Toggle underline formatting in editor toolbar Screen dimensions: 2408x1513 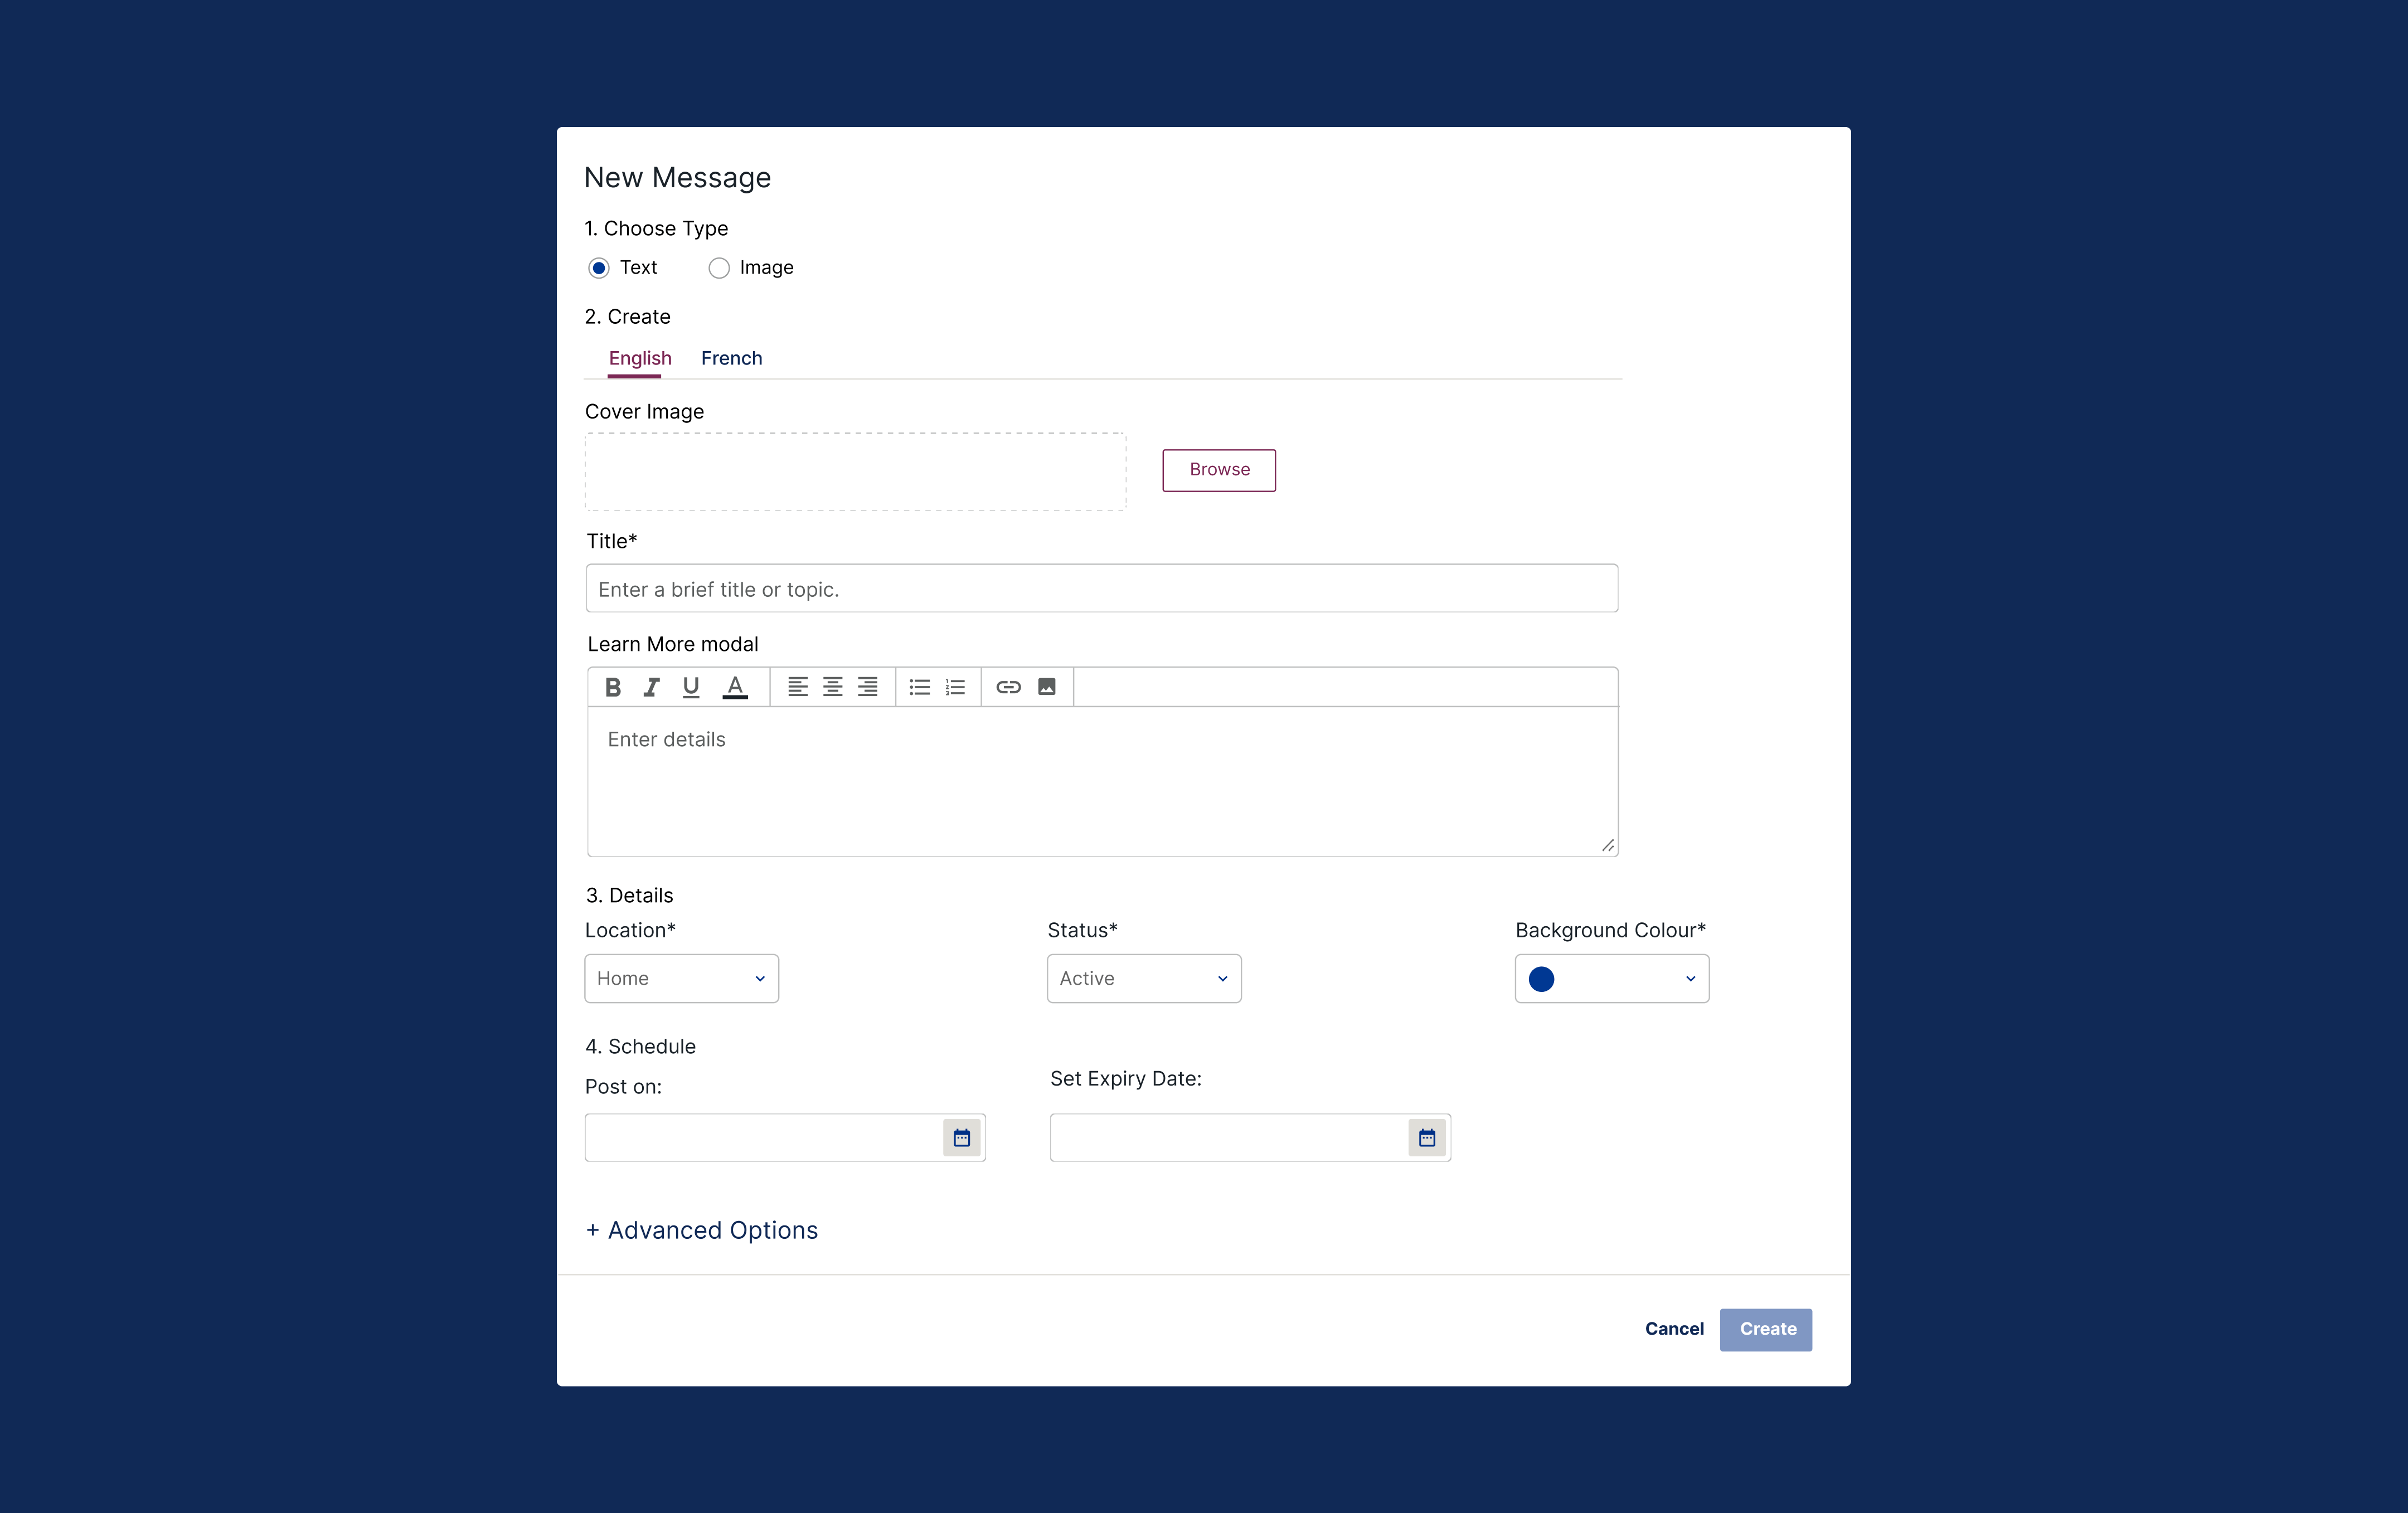point(691,687)
